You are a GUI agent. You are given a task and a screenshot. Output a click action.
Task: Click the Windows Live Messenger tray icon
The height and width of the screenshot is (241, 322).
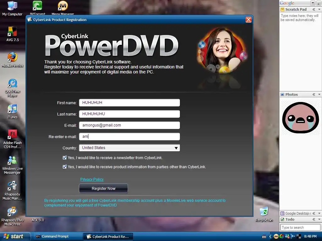(287, 236)
